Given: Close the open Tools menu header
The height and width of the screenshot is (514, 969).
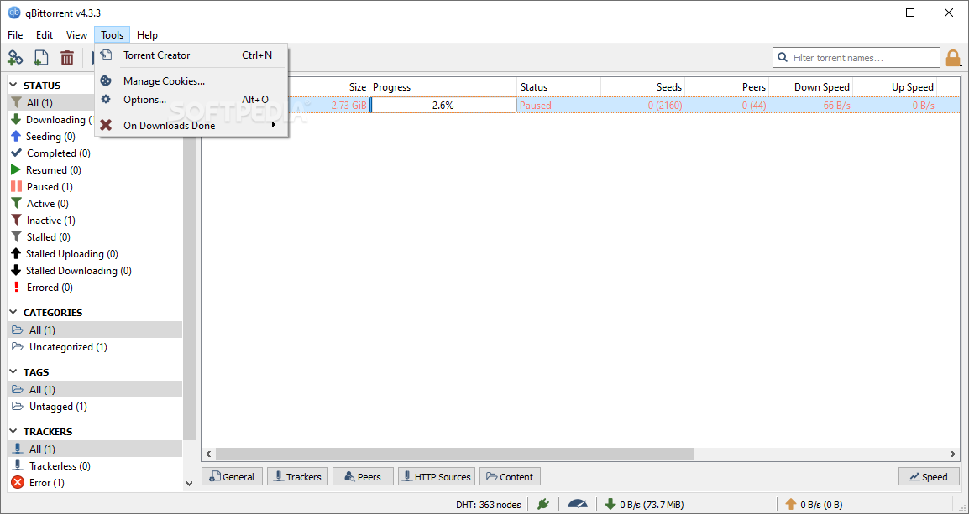Looking at the screenshot, I should click(x=113, y=35).
